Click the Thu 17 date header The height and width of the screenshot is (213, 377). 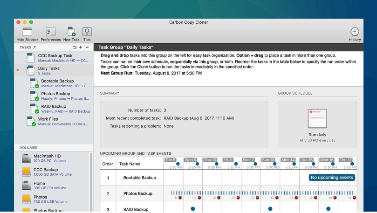pos(345,160)
